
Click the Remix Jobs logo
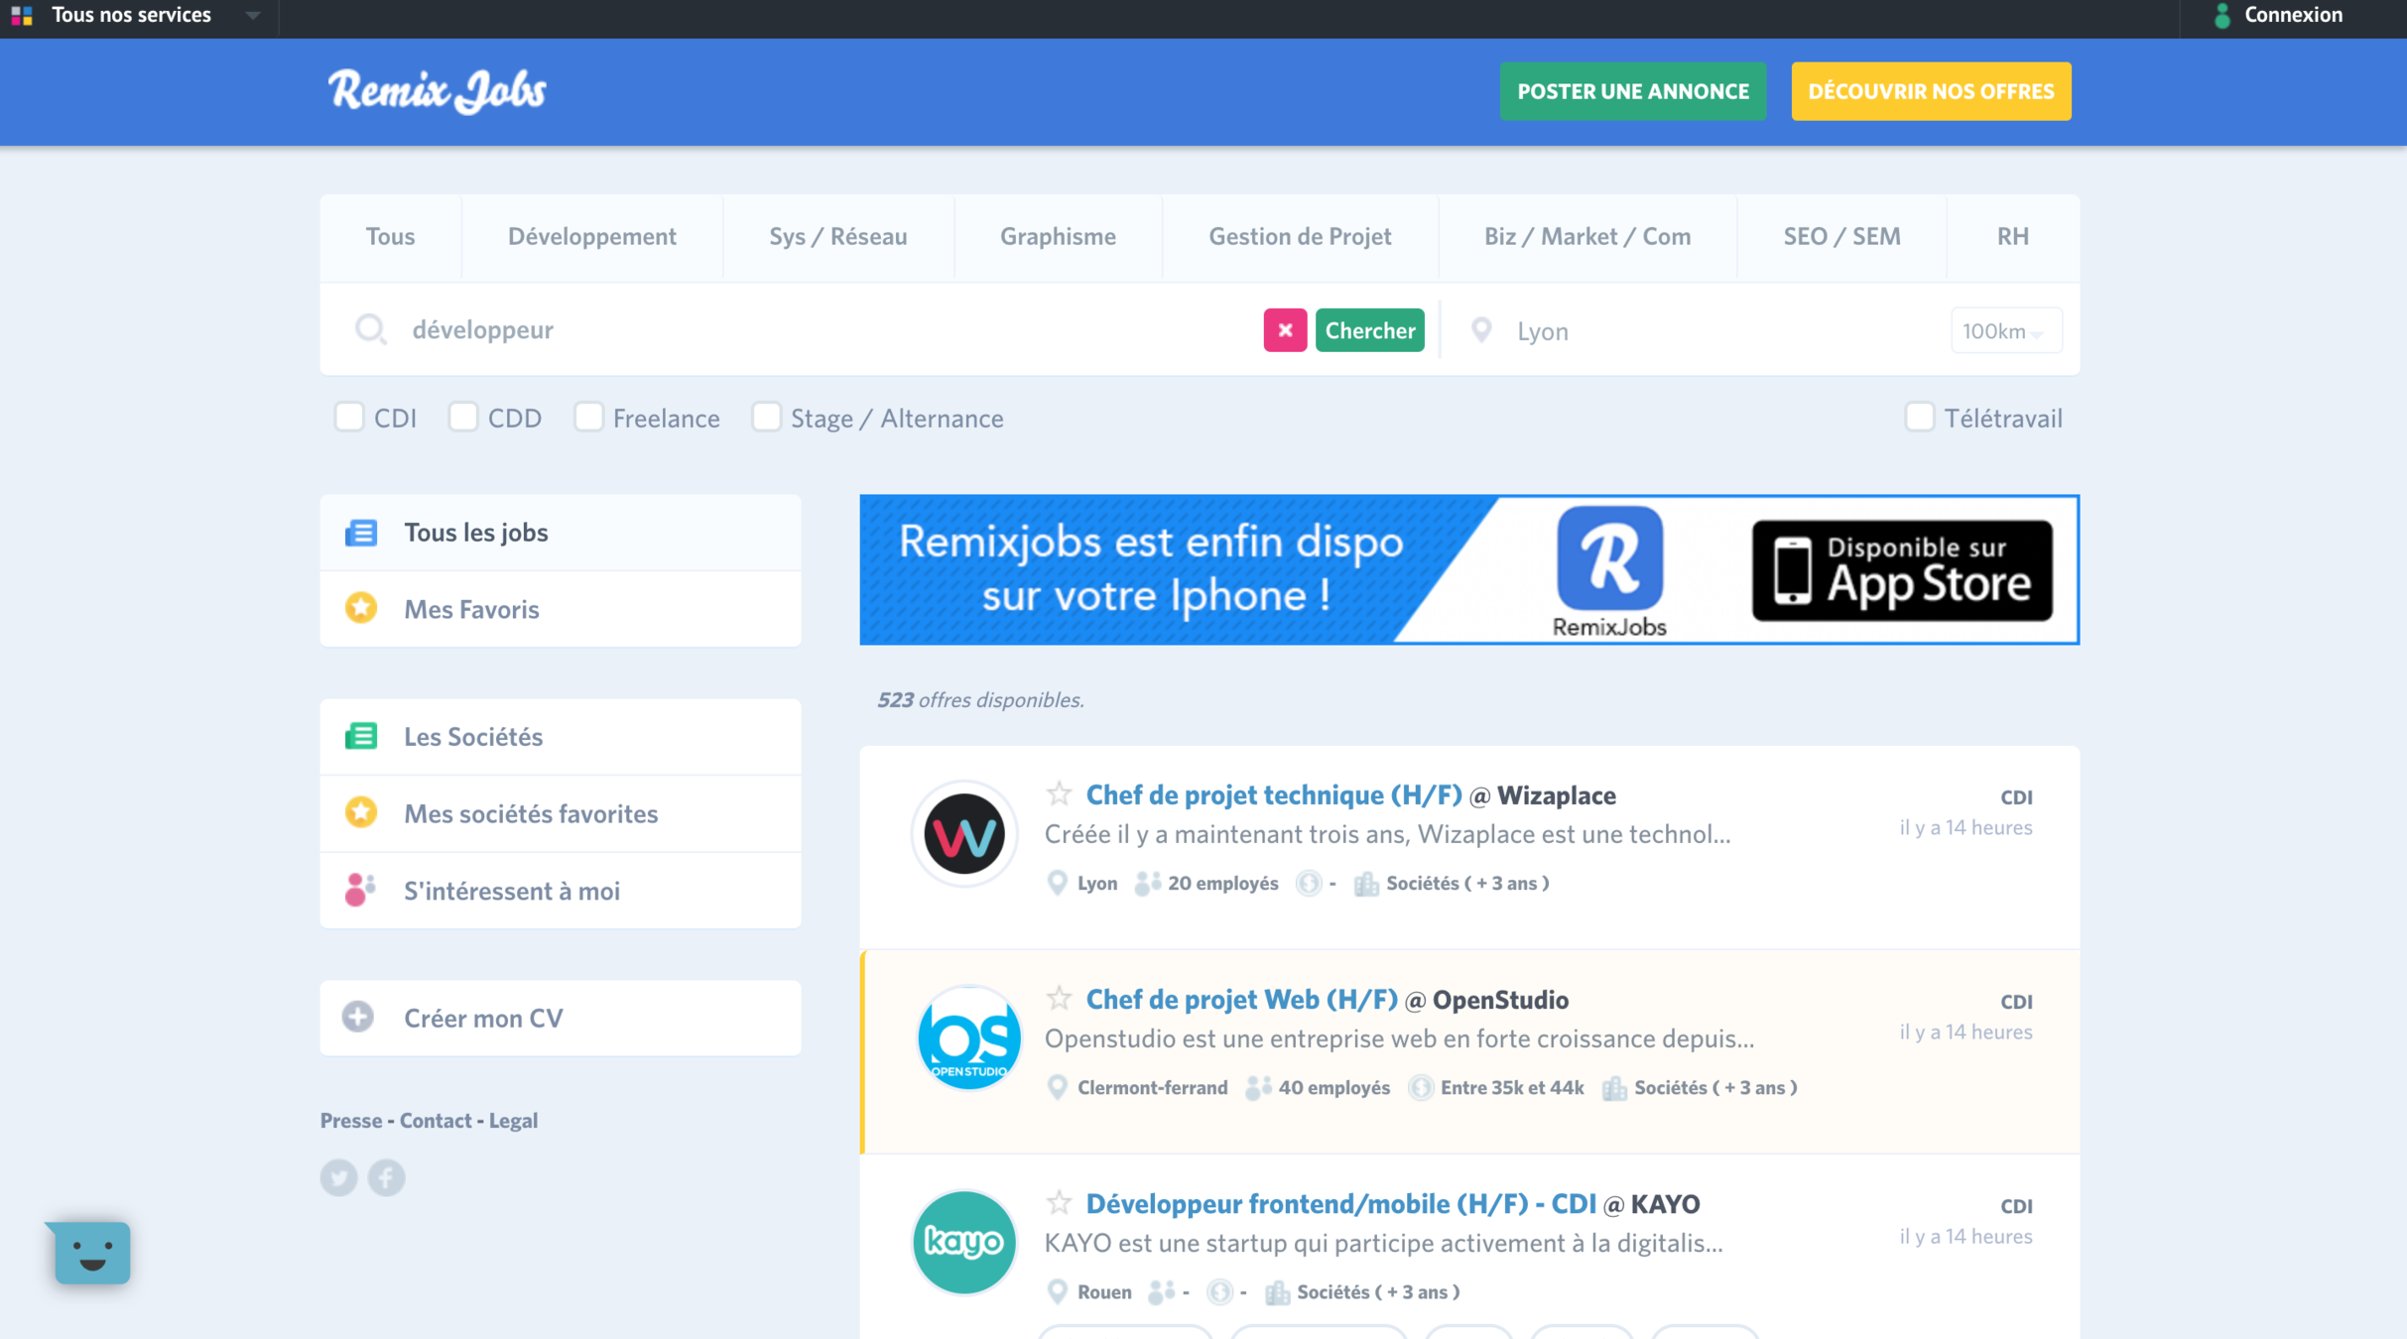click(x=438, y=91)
